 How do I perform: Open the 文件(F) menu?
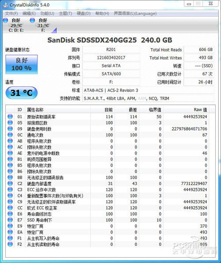11,14
